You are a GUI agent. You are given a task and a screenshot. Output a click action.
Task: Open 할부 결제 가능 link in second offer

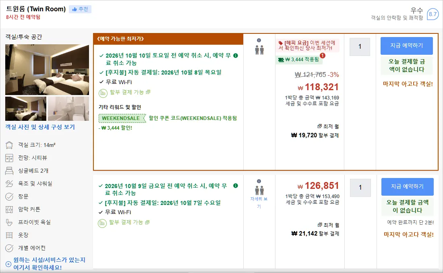pyautogui.click(x=129, y=222)
